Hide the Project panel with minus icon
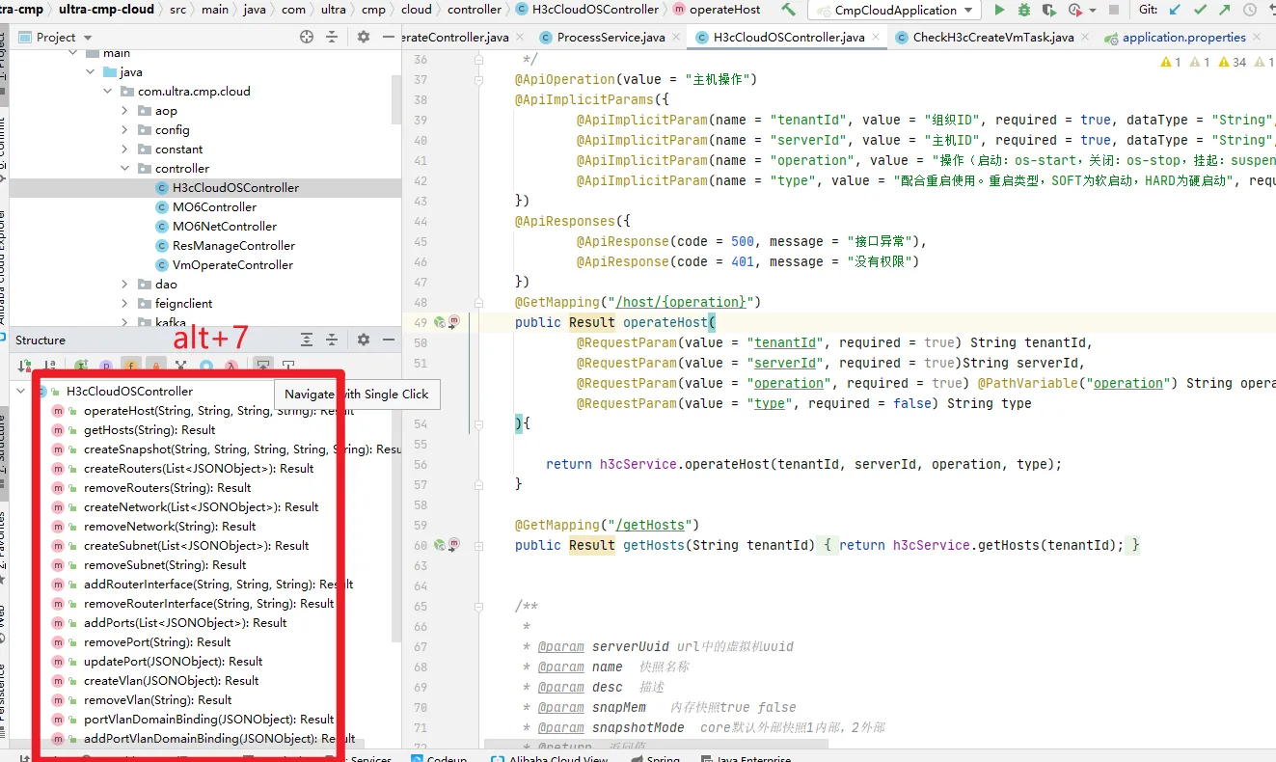Screen dimensions: 1276x762 pyautogui.click(x=389, y=37)
